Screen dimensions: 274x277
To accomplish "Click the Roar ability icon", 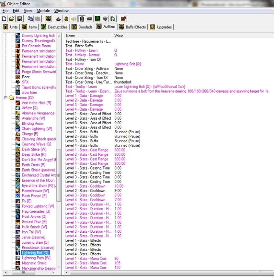I will [x=18, y=77].
